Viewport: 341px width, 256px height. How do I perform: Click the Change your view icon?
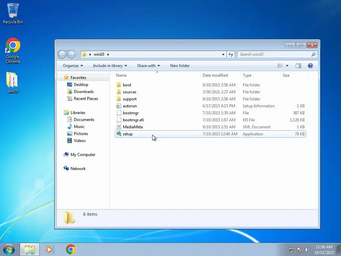[x=280, y=66]
